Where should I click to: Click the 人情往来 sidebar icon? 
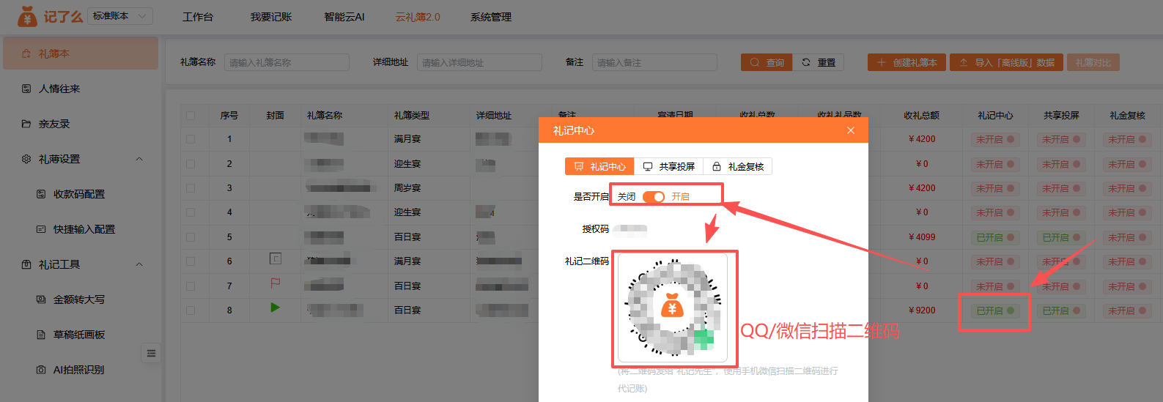(26, 89)
